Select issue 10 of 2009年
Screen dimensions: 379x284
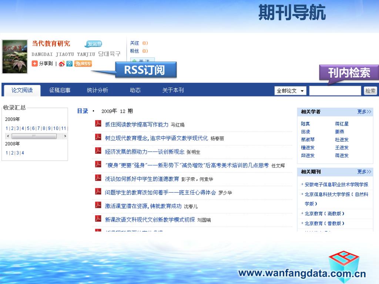point(56,128)
